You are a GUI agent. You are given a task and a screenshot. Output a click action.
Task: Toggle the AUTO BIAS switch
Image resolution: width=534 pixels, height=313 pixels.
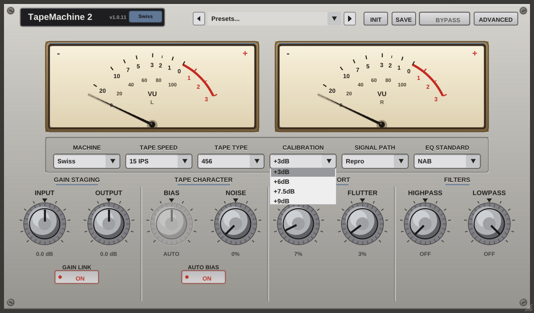pos(203,277)
